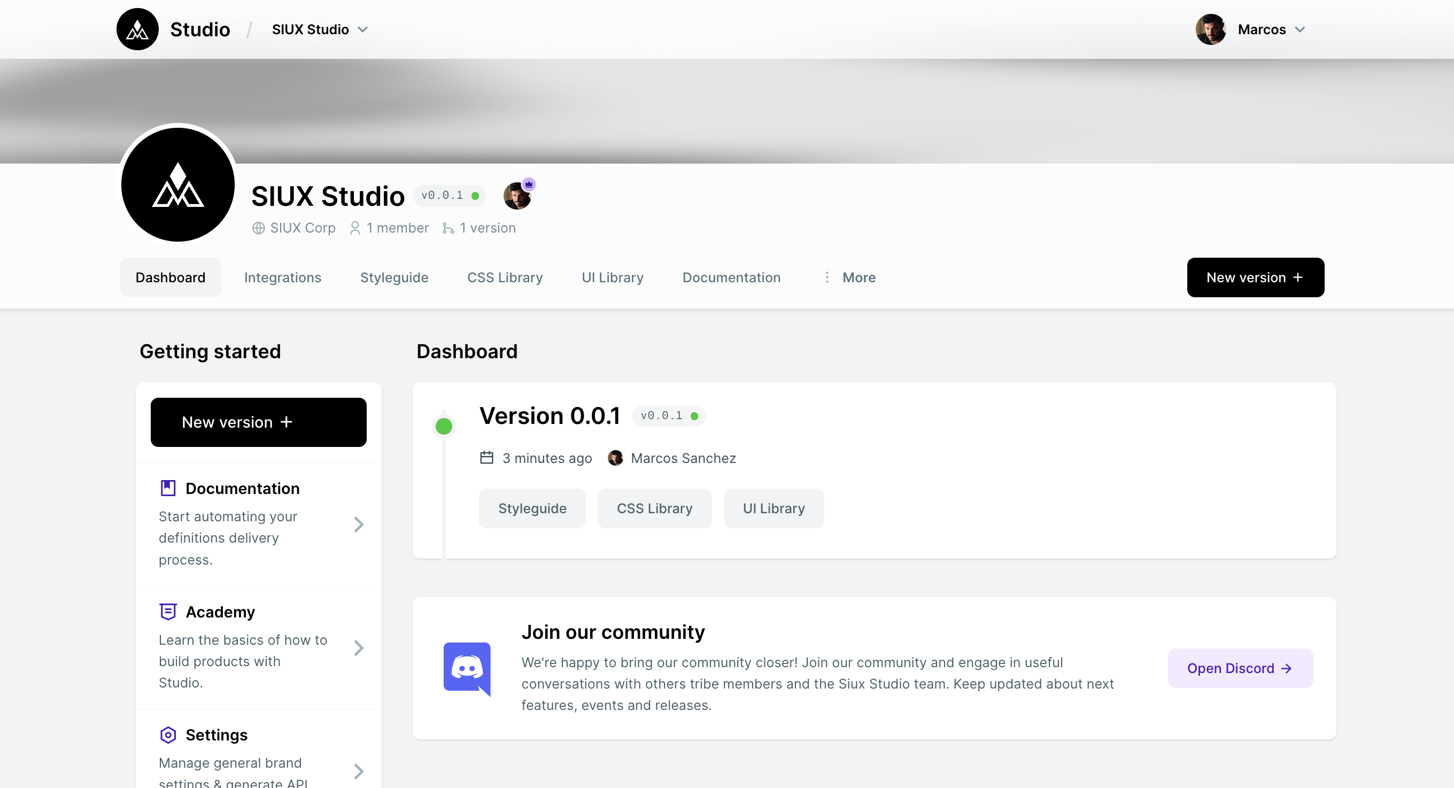The width and height of the screenshot is (1454, 788).
Task: Select the Documentation bookmark icon
Action: point(168,487)
